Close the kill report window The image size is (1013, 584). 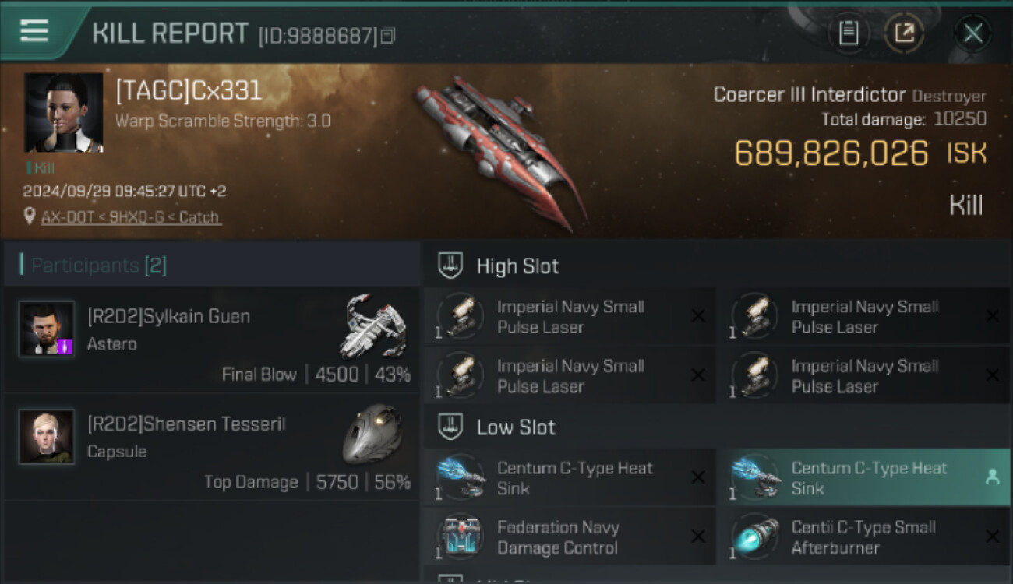tap(972, 33)
